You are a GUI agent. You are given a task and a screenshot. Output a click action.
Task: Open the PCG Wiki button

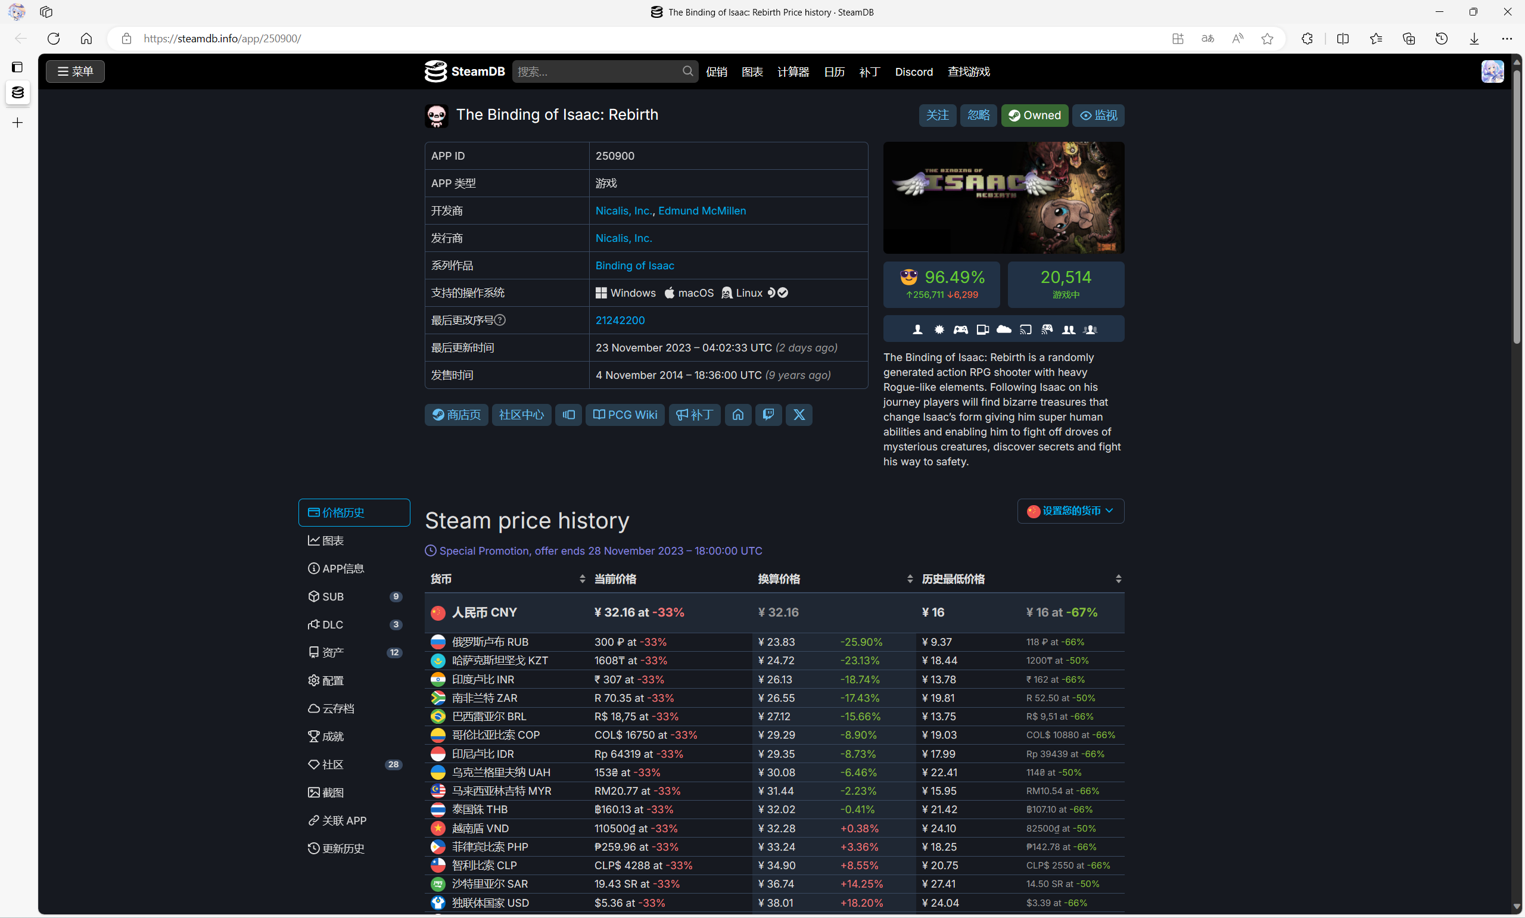pyautogui.click(x=624, y=415)
